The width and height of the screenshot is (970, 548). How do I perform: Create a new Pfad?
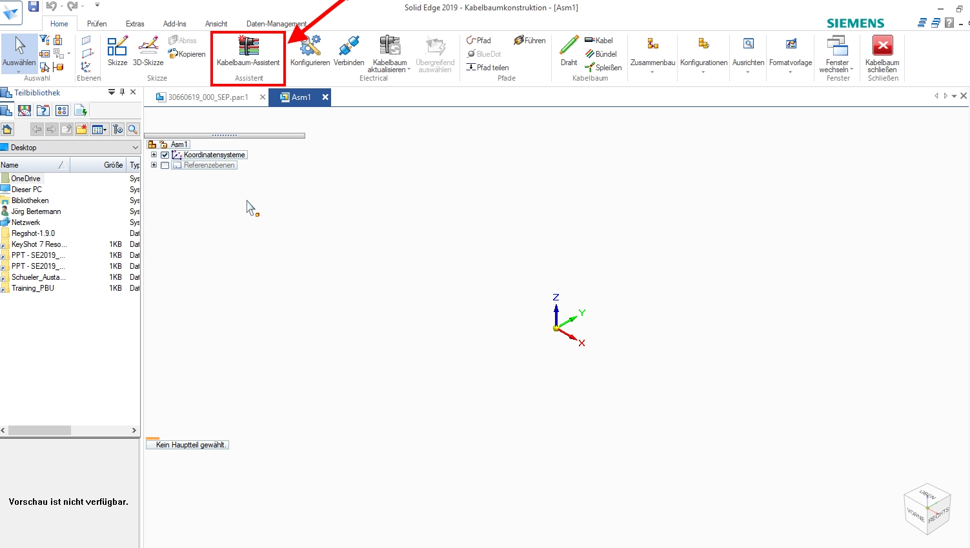[x=478, y=40]
